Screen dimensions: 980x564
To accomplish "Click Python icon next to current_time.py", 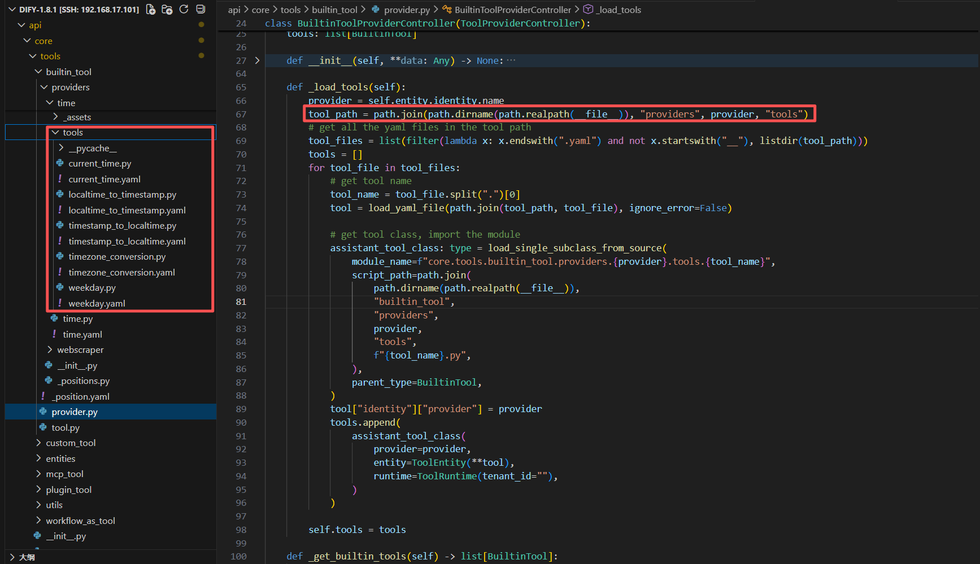I will [60, 163].
